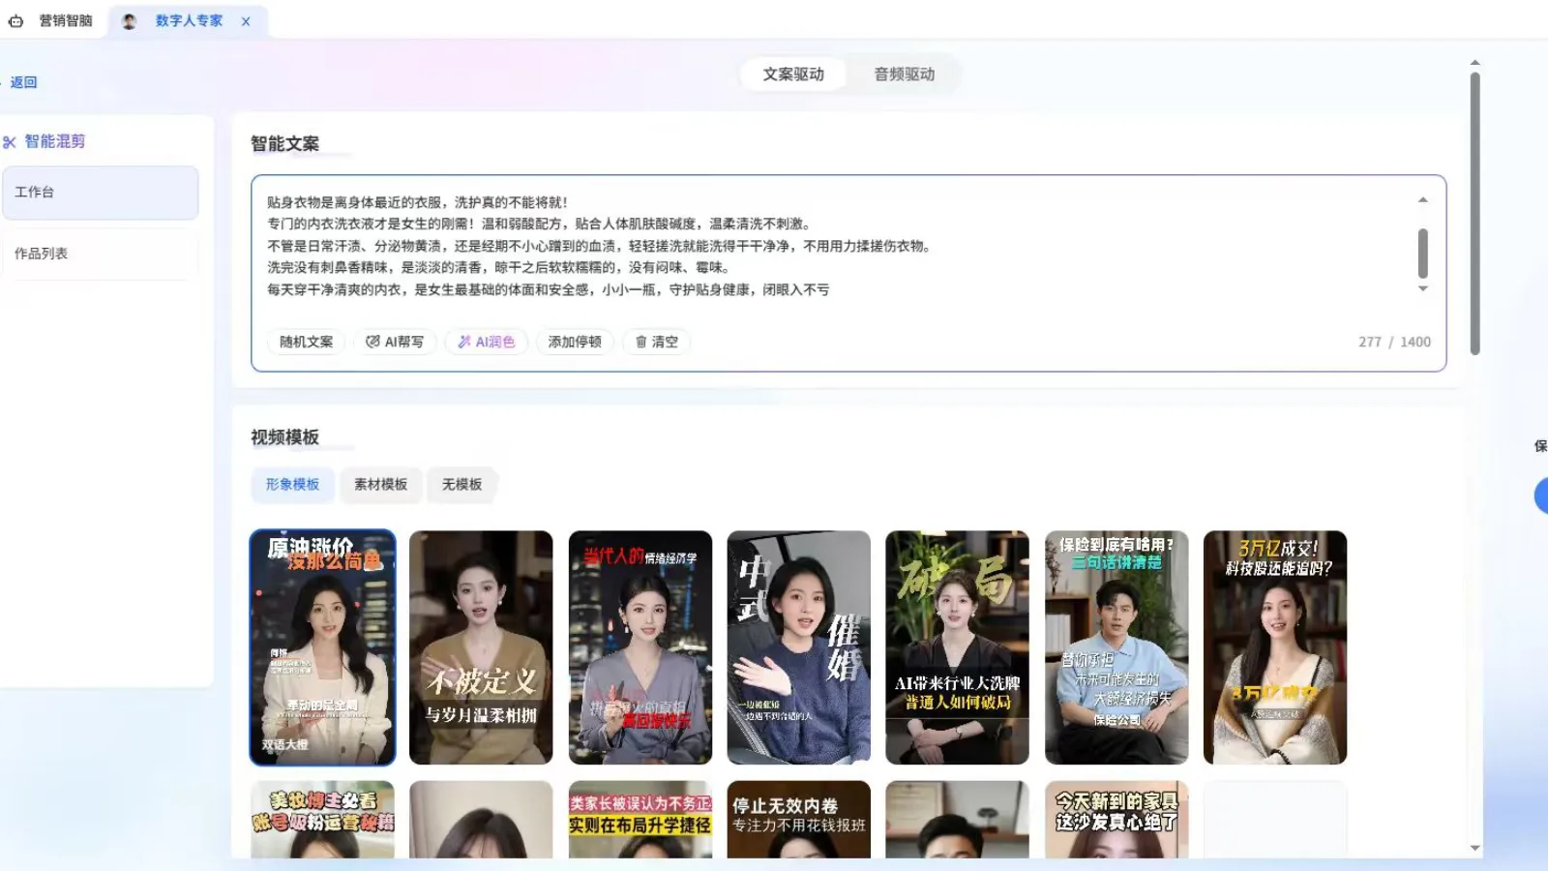Click the 视频模板 heading
Viewport: 1548px width, 871px height.
(284, 437)
